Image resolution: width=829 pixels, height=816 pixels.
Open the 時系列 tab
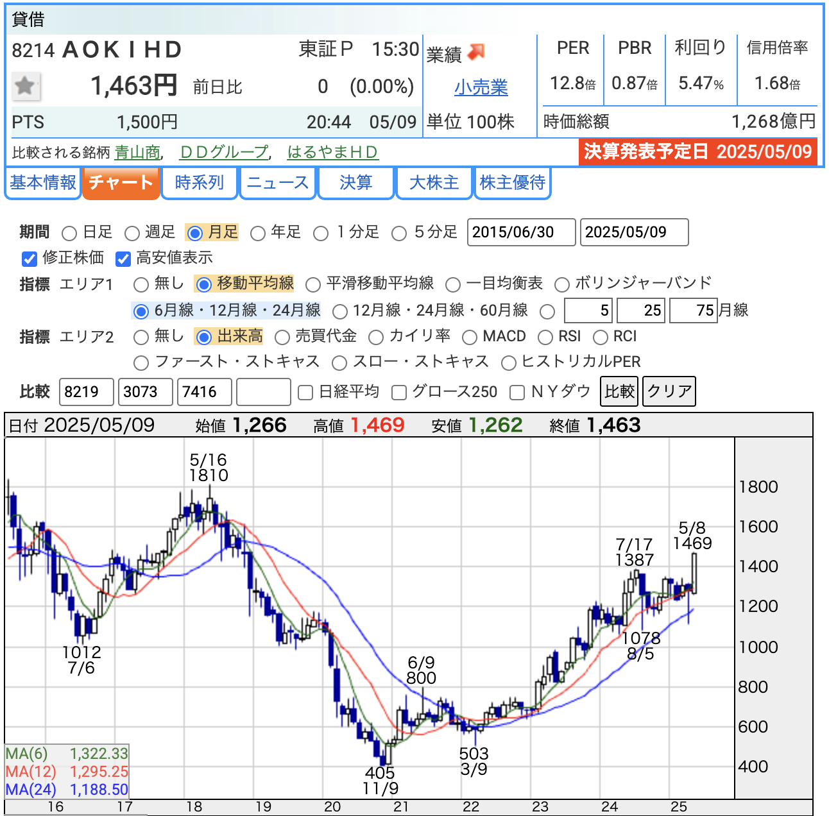[200, 183]
